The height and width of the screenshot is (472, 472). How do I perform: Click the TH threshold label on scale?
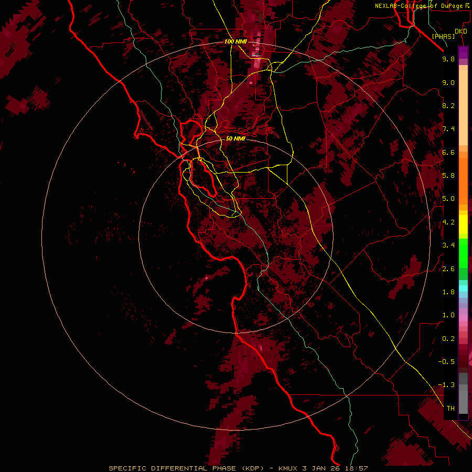pyautogui.click(x=450, y=409)
